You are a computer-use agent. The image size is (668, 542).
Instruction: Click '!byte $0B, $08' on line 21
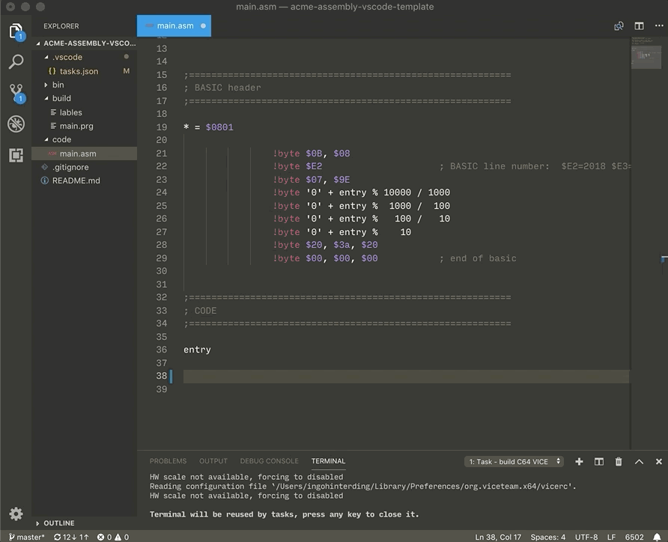coord(312,153)
